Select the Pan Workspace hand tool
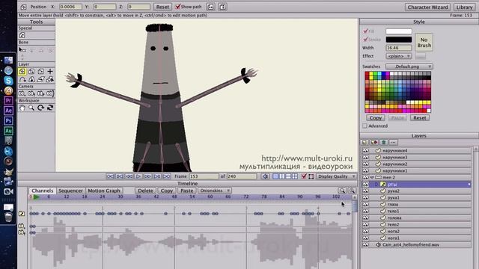The image size is (479, 269). click(22, 108)
